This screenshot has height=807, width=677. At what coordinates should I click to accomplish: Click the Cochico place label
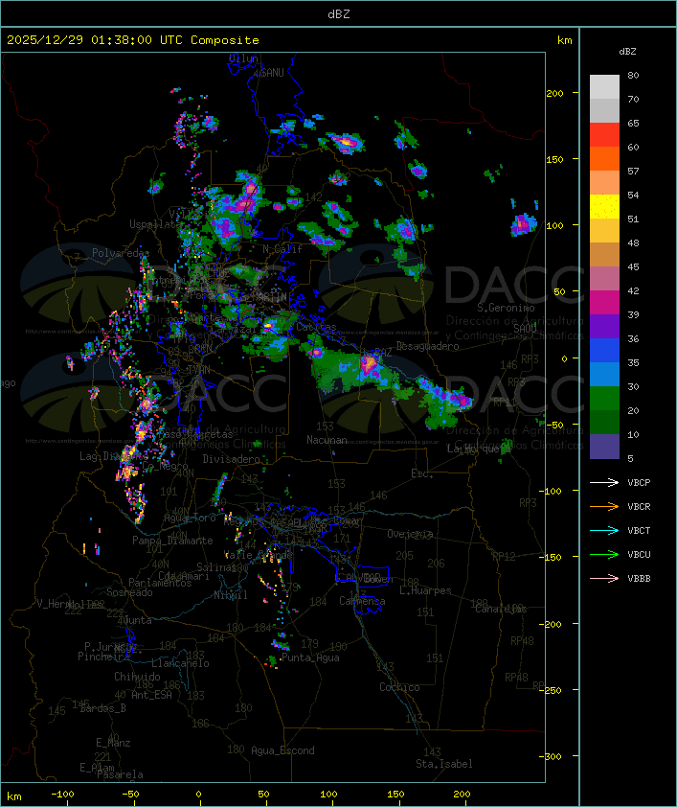tap(399, 687)
